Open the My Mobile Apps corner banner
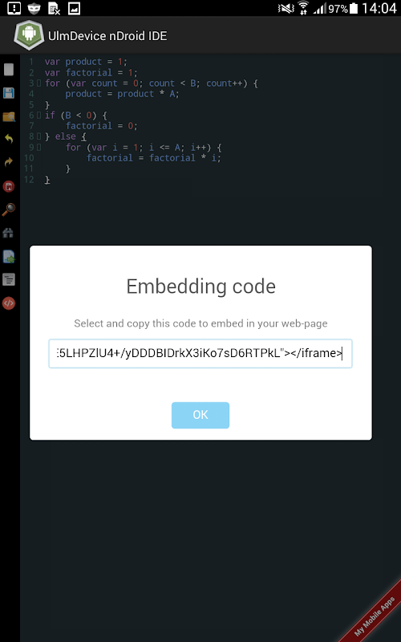401x642 pixels. pos(374,614)
